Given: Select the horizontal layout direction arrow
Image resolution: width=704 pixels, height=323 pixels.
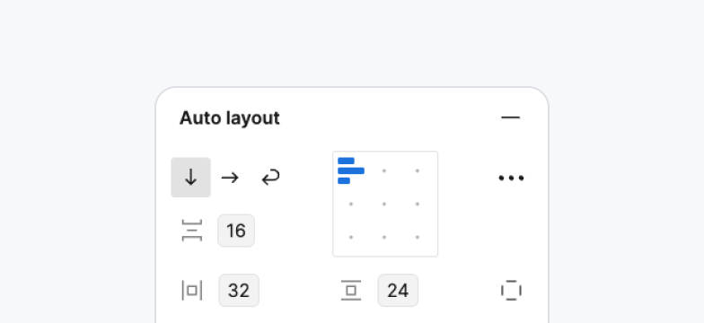Looking at the screenshot, I should coord(230,178).
